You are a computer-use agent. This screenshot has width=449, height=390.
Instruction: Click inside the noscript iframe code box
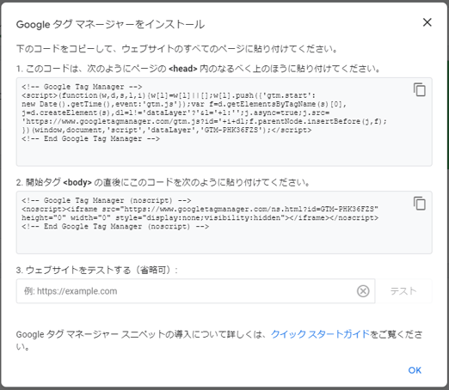click(224, 222)
